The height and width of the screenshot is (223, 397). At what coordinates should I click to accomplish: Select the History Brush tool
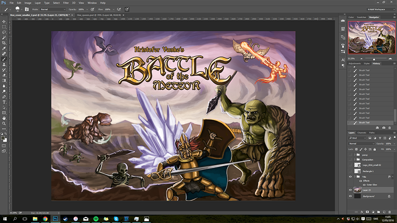(x=4, y=70)
